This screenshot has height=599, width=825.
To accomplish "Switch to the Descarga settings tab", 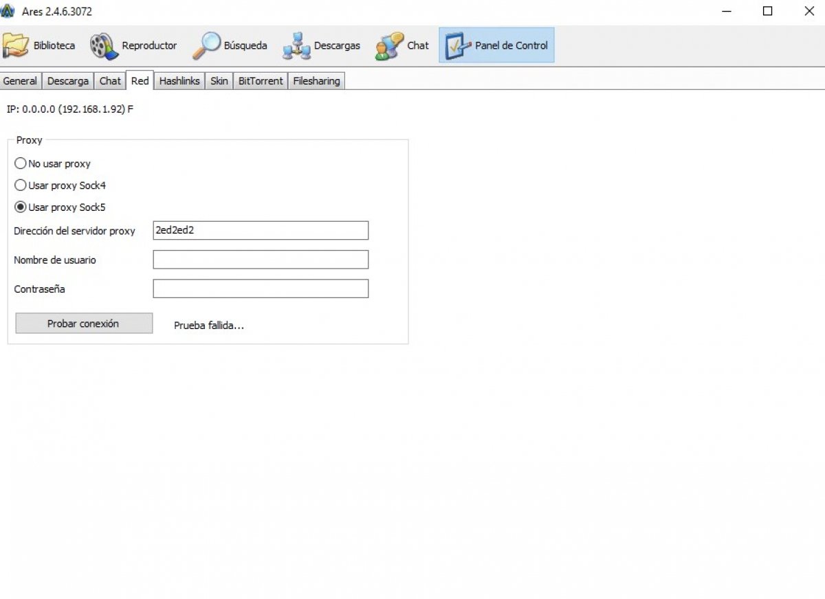I will [x=67, y=81].
